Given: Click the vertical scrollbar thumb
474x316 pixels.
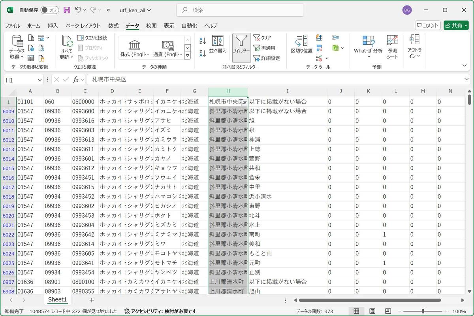Looking at the screenshot, I should click(469, 99).
